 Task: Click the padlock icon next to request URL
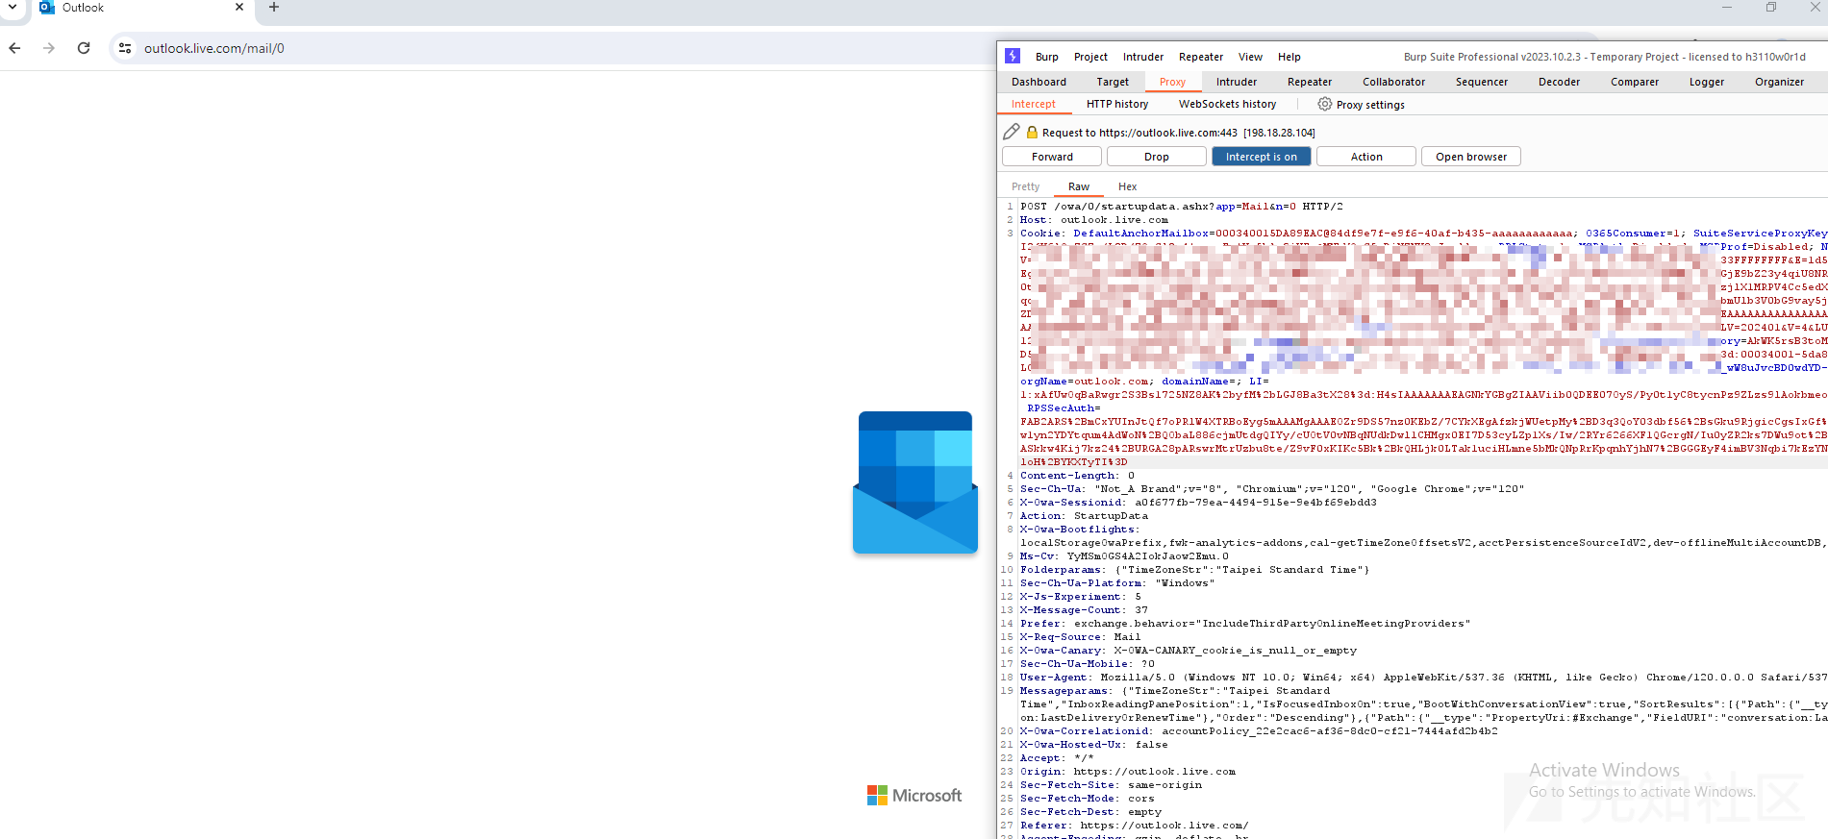click(x=1032, y=133)
